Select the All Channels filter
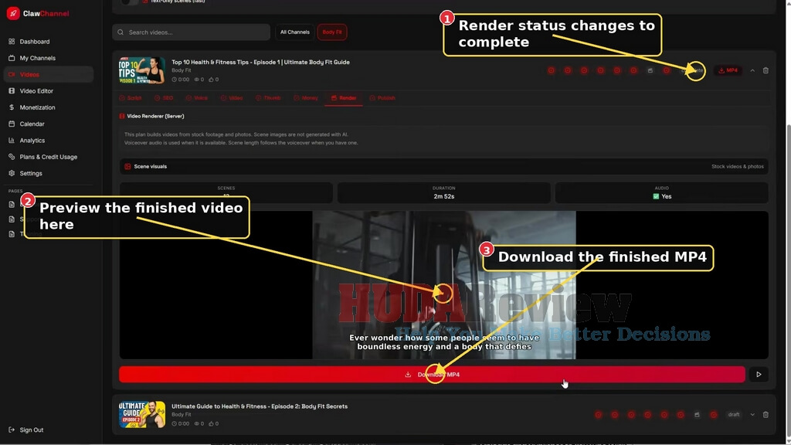Image resolution: width=791 pixels, height=445 pixels. click(294, 32)
